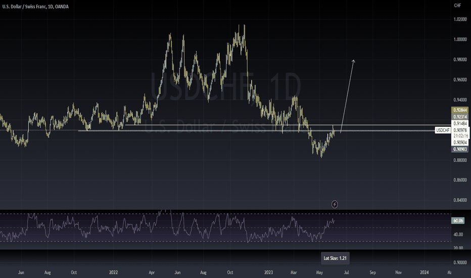Click the 0.94000 price axis label
Viewport: 471px width, 278px height.
pos(460,100)
